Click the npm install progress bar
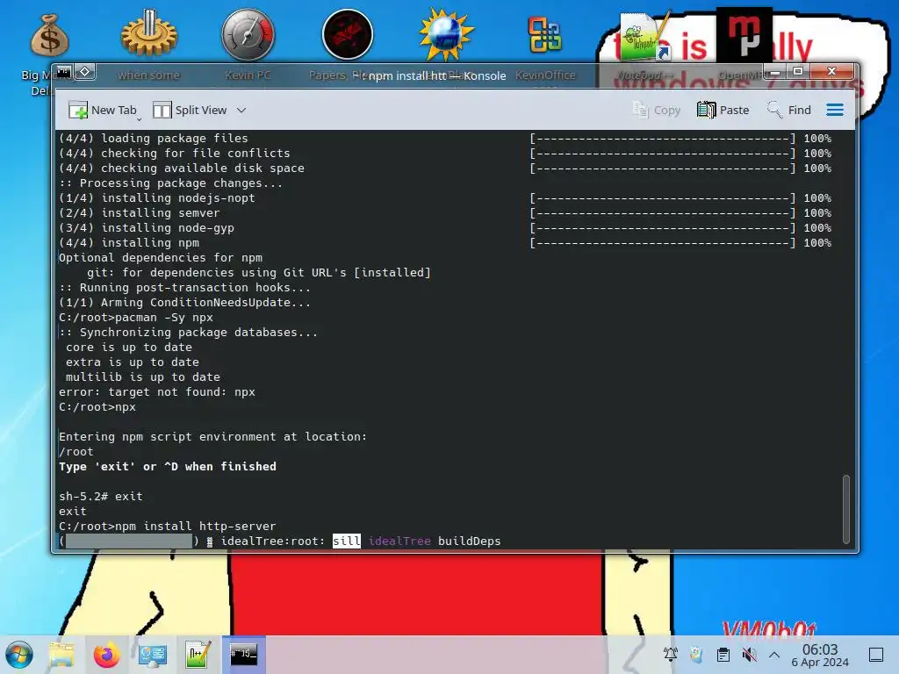 point(129,541)
